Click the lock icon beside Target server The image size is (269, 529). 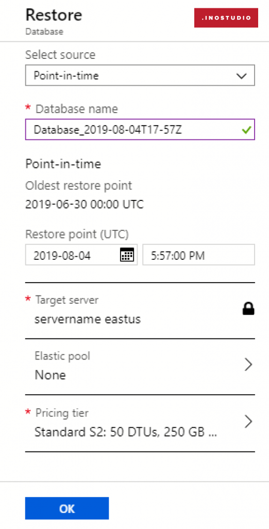tap(248, 309)
